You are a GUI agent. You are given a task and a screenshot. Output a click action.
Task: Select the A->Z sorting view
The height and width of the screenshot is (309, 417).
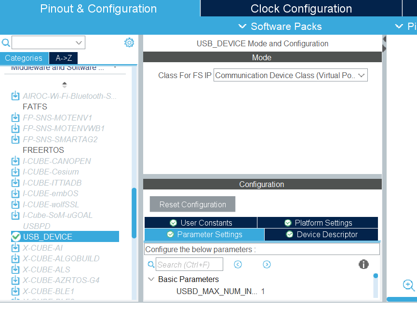(63, 58)
